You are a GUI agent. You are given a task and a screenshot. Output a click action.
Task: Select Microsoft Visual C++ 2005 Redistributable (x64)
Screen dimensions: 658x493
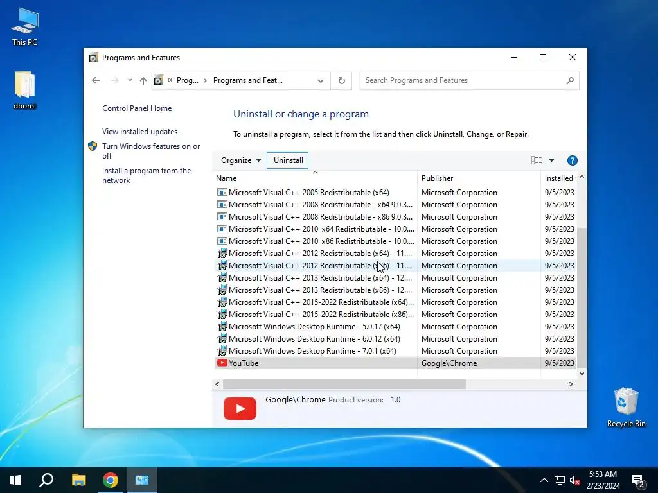(395, 193)
